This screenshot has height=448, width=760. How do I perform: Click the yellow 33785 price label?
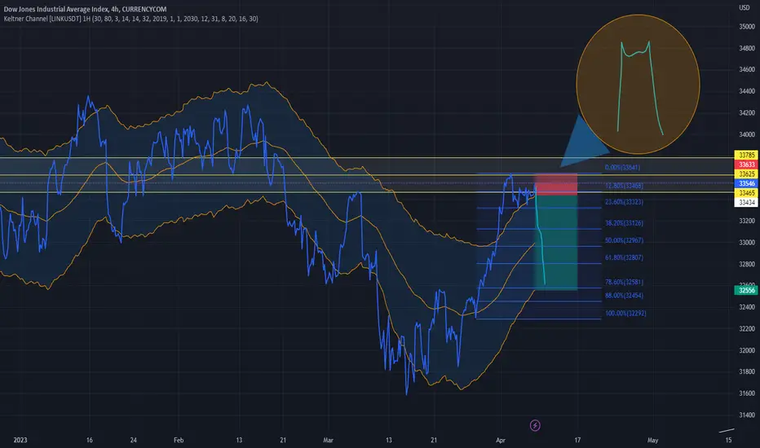pyautogui.click(x=746, y=155)
